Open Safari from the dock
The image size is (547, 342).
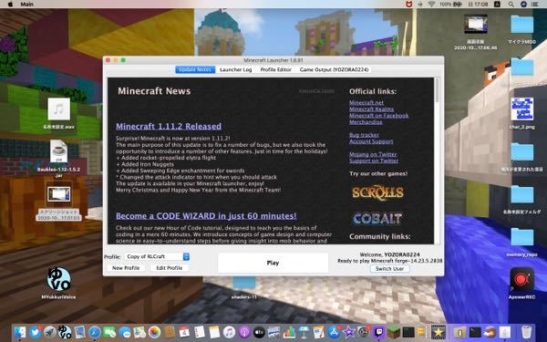tap(95, 332)
